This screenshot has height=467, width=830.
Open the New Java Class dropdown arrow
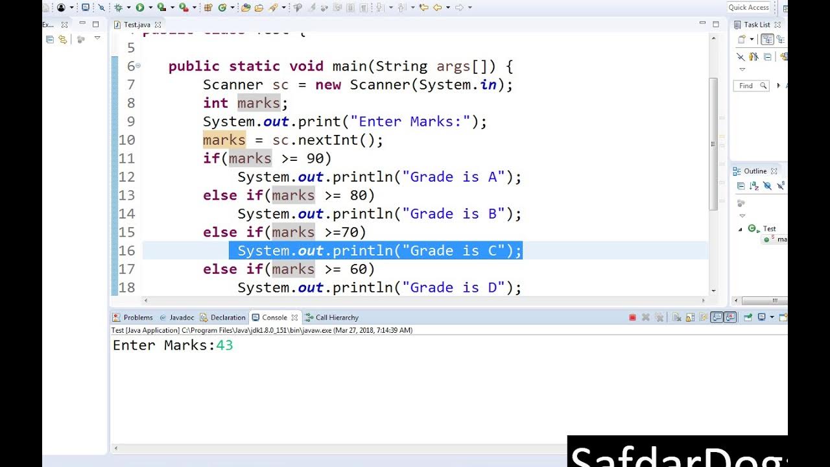[232, 8]
